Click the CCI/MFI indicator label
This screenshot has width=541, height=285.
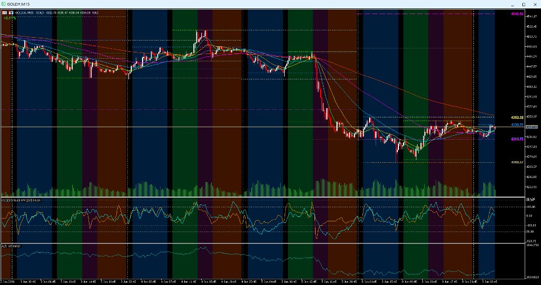(21, 200)
